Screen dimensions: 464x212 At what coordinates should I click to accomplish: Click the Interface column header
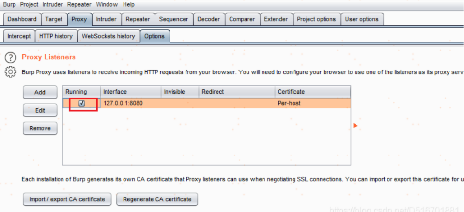(130, 92)
